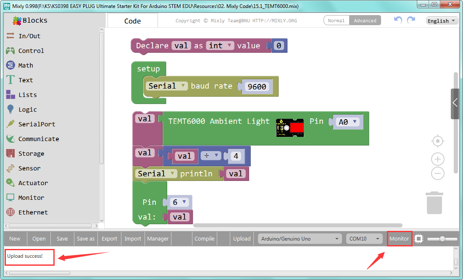Click the slider next to chip icon
The image size is (463, 280).
tap(442, 239)
